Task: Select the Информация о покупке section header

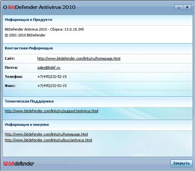Action: pyautogui.click(x=27, y=125)
